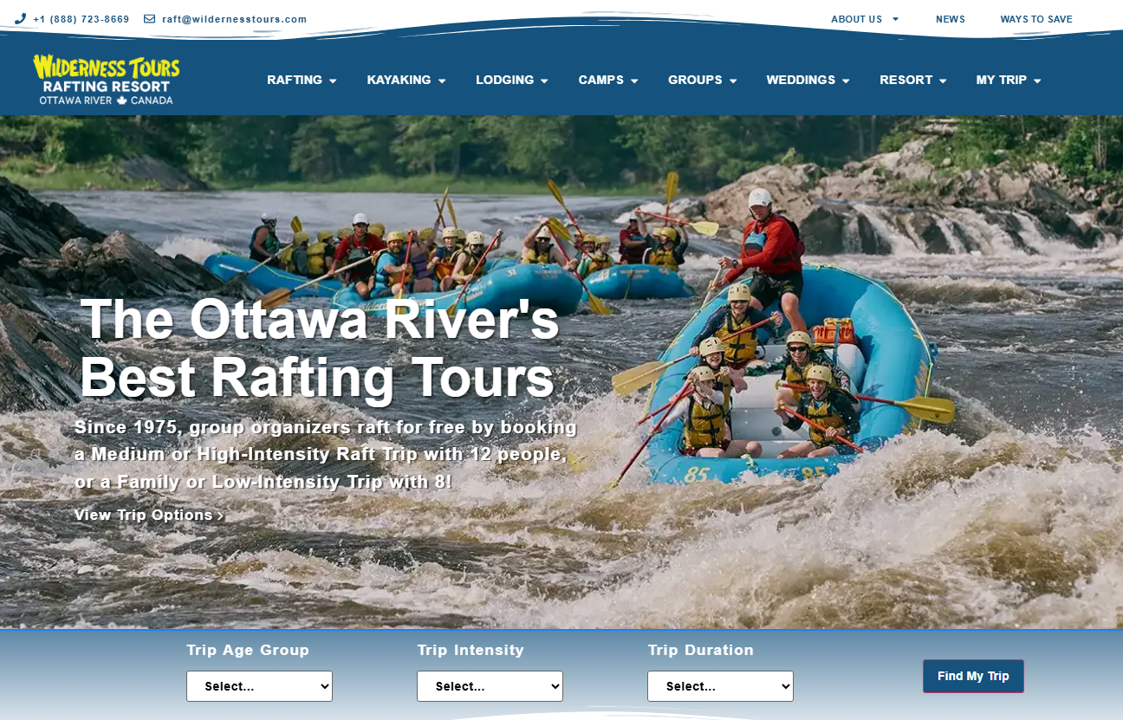Screen dimensions: 1123x720
Task: Go to the Ways to Save page
Action: tap(1036, 19)
